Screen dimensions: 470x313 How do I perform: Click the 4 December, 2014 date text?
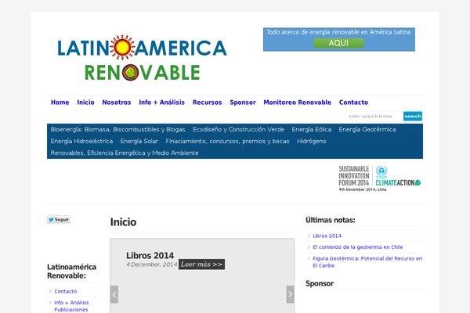[152, 264]
